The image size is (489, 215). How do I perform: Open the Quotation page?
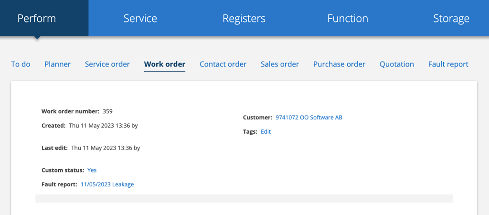pyautogui.click(x=396, y=64)
